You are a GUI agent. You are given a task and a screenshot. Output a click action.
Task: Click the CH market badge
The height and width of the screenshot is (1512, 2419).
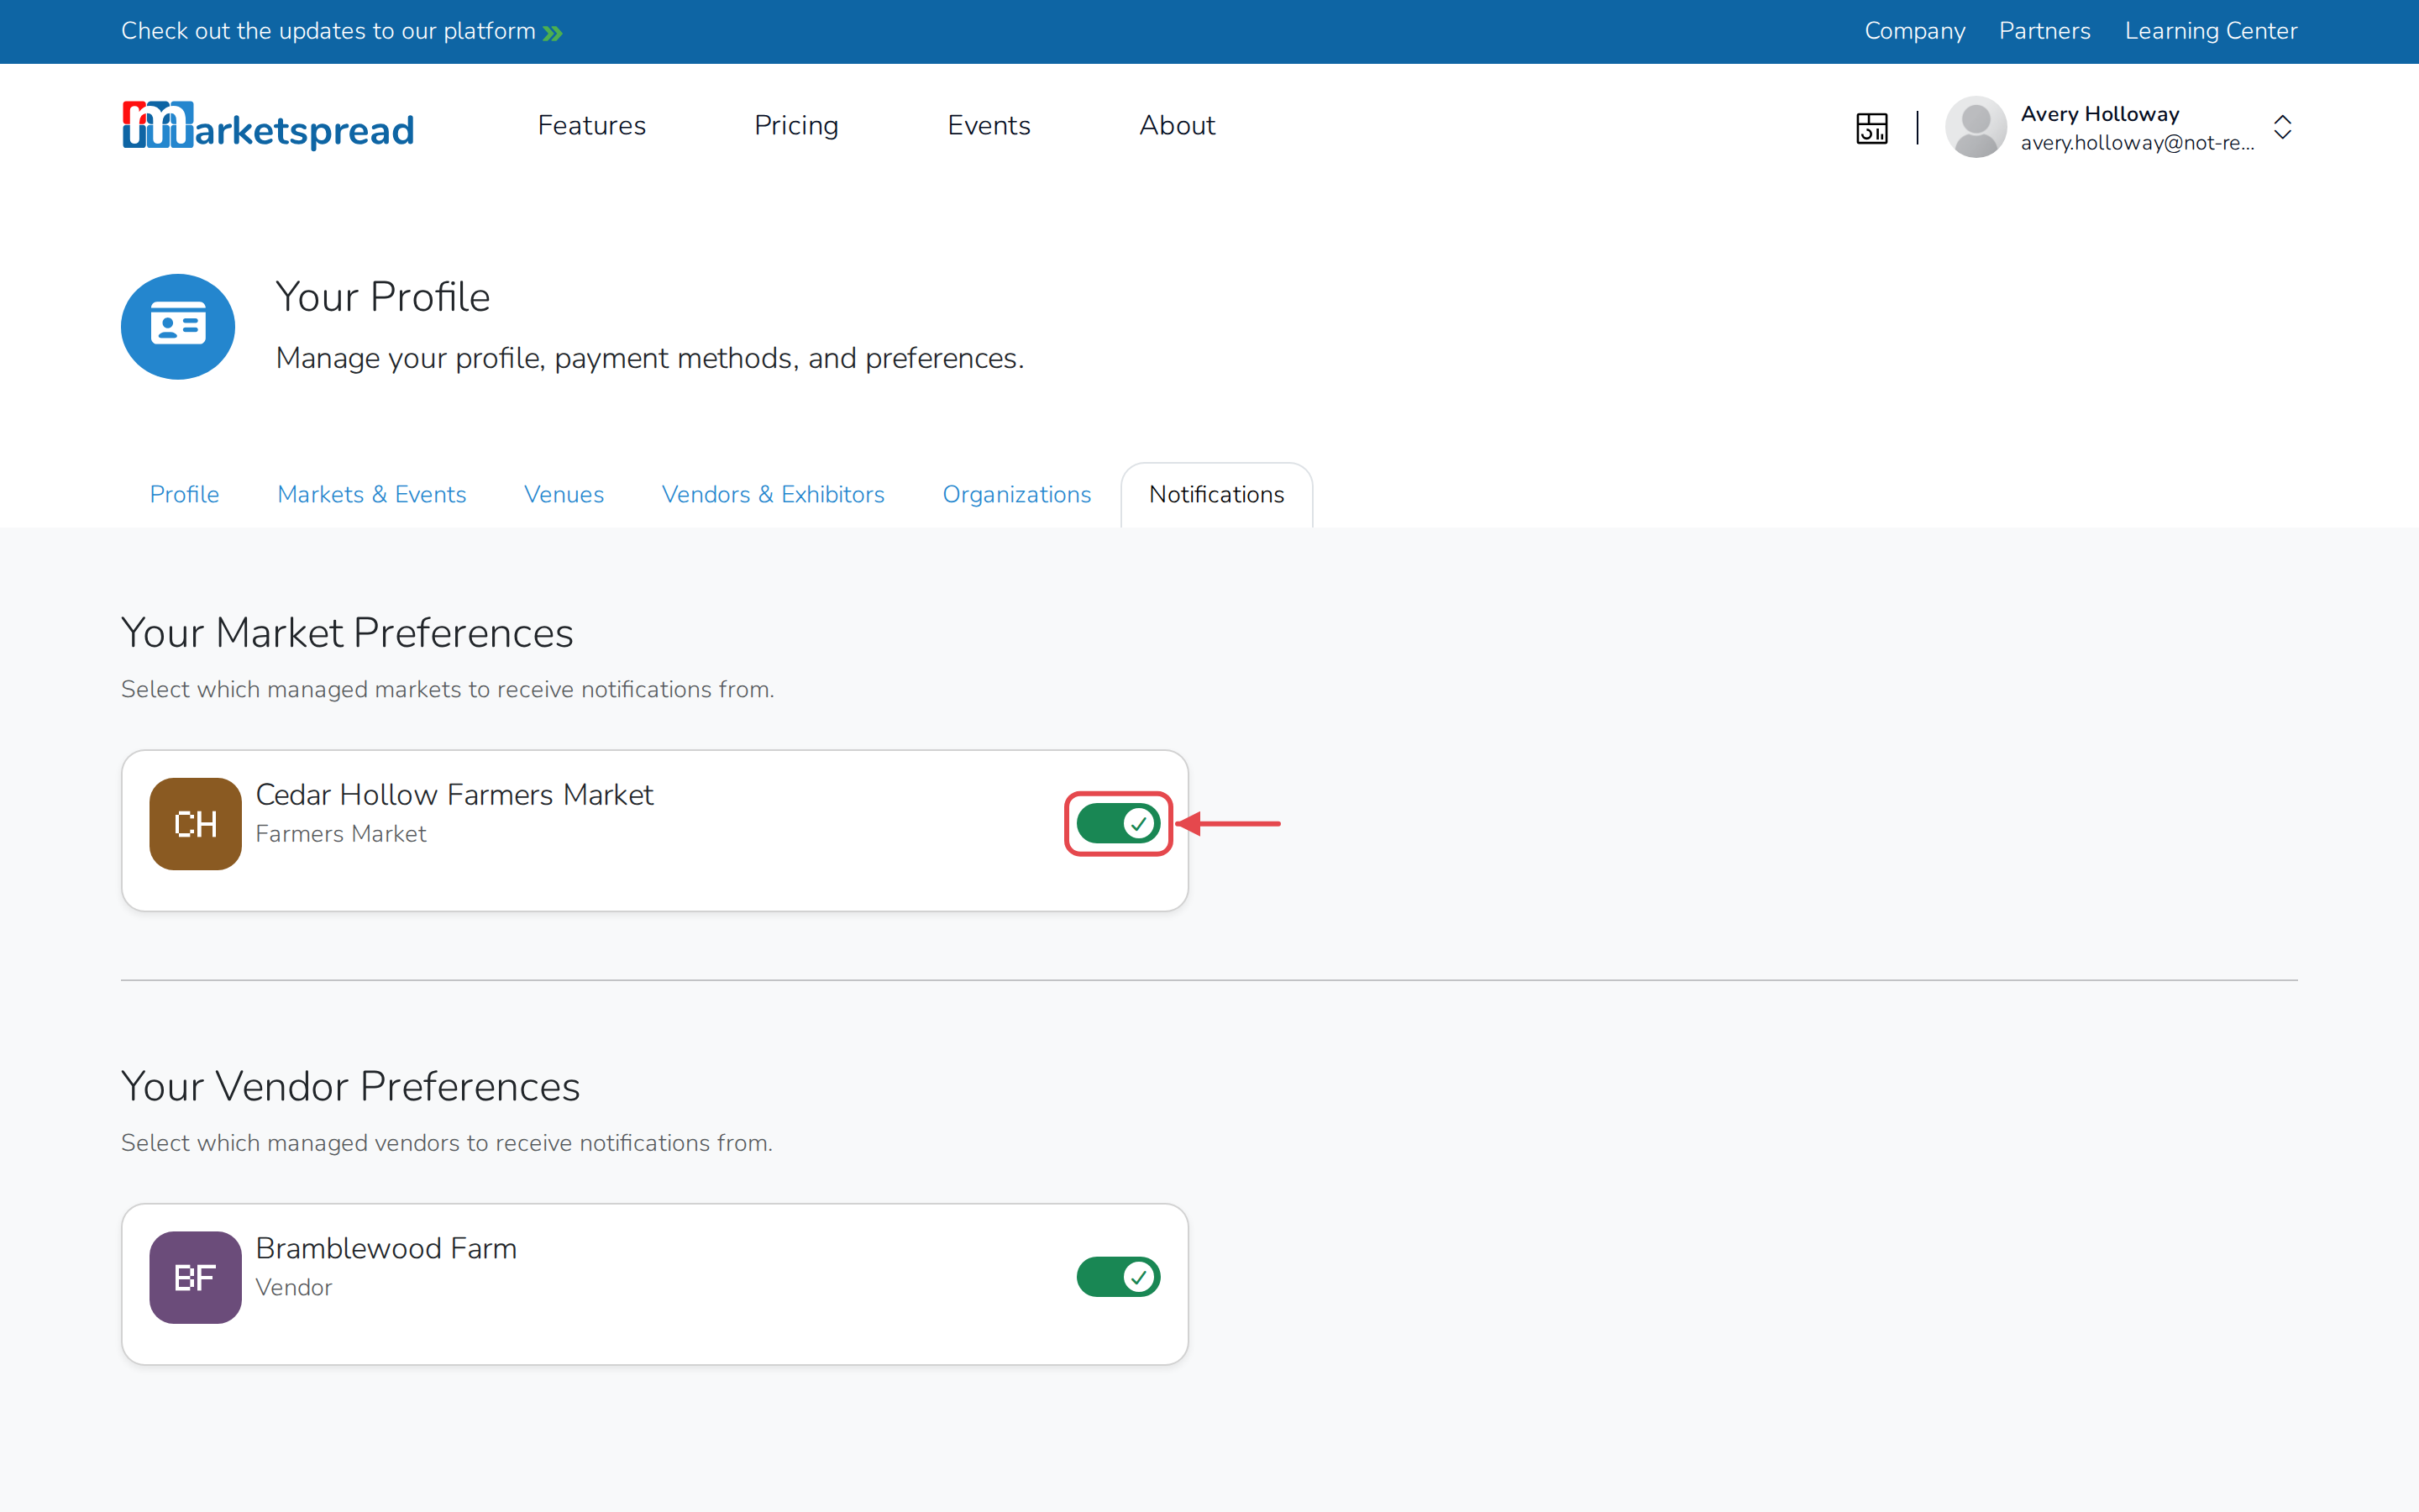(195, 824)
